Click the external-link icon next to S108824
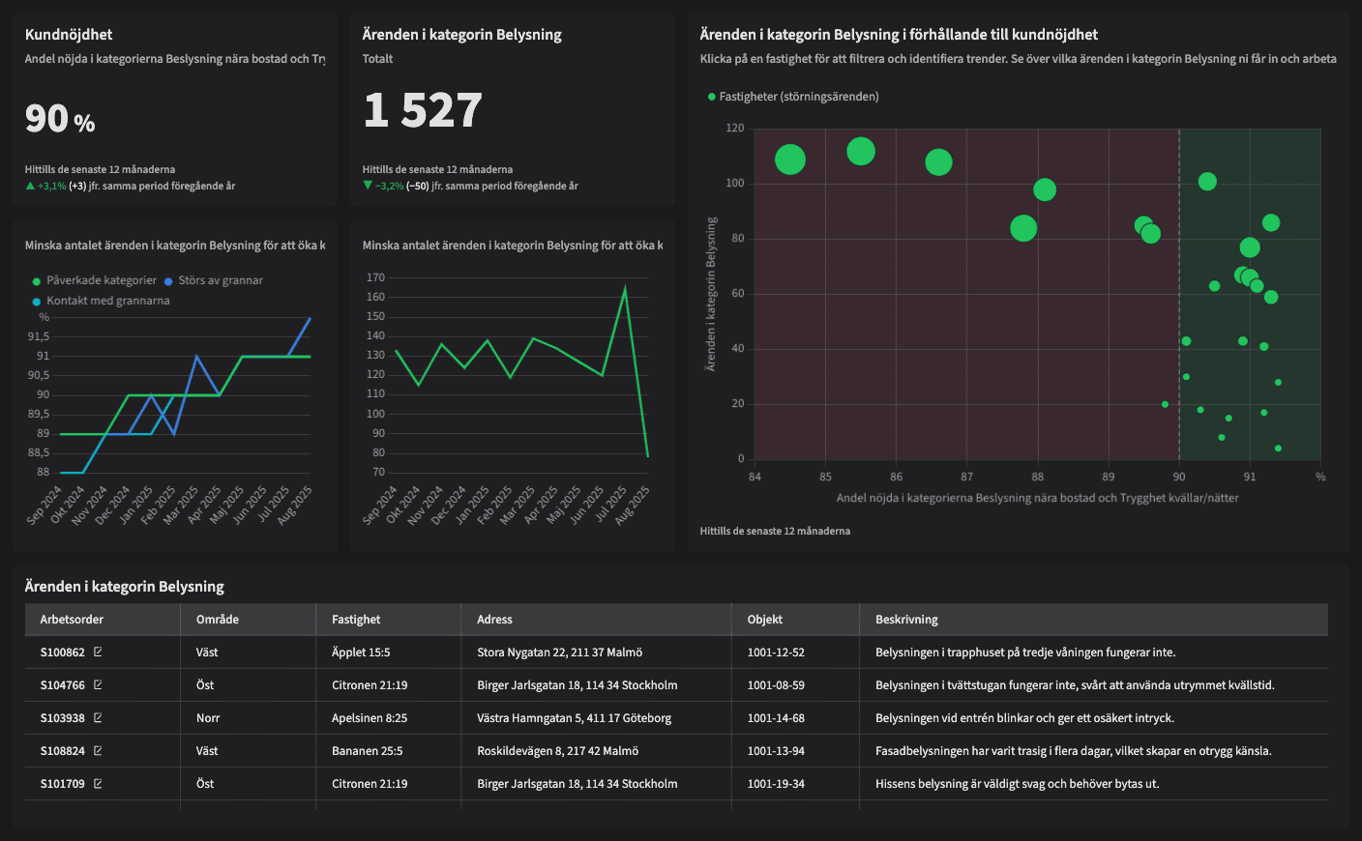1362x841 pixels. pyautogui.click(x=98, y=751)
